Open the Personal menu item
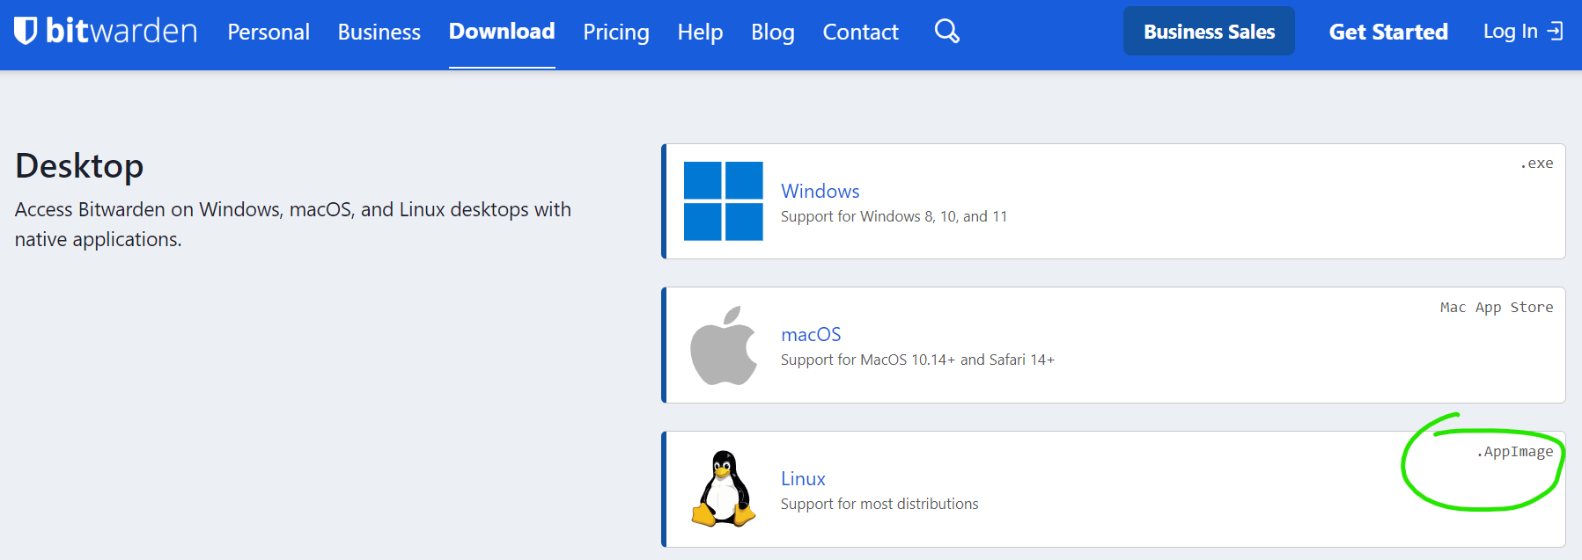 [x=269, y=33]
